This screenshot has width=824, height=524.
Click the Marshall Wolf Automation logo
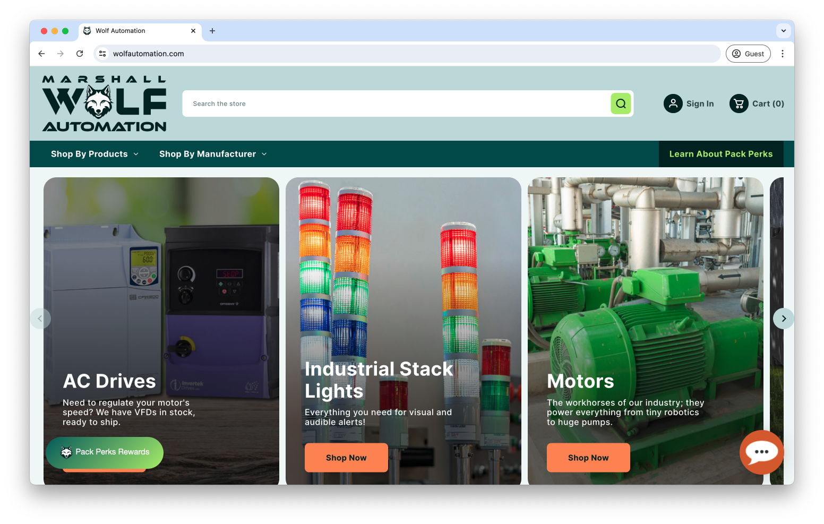click(105, 103)
